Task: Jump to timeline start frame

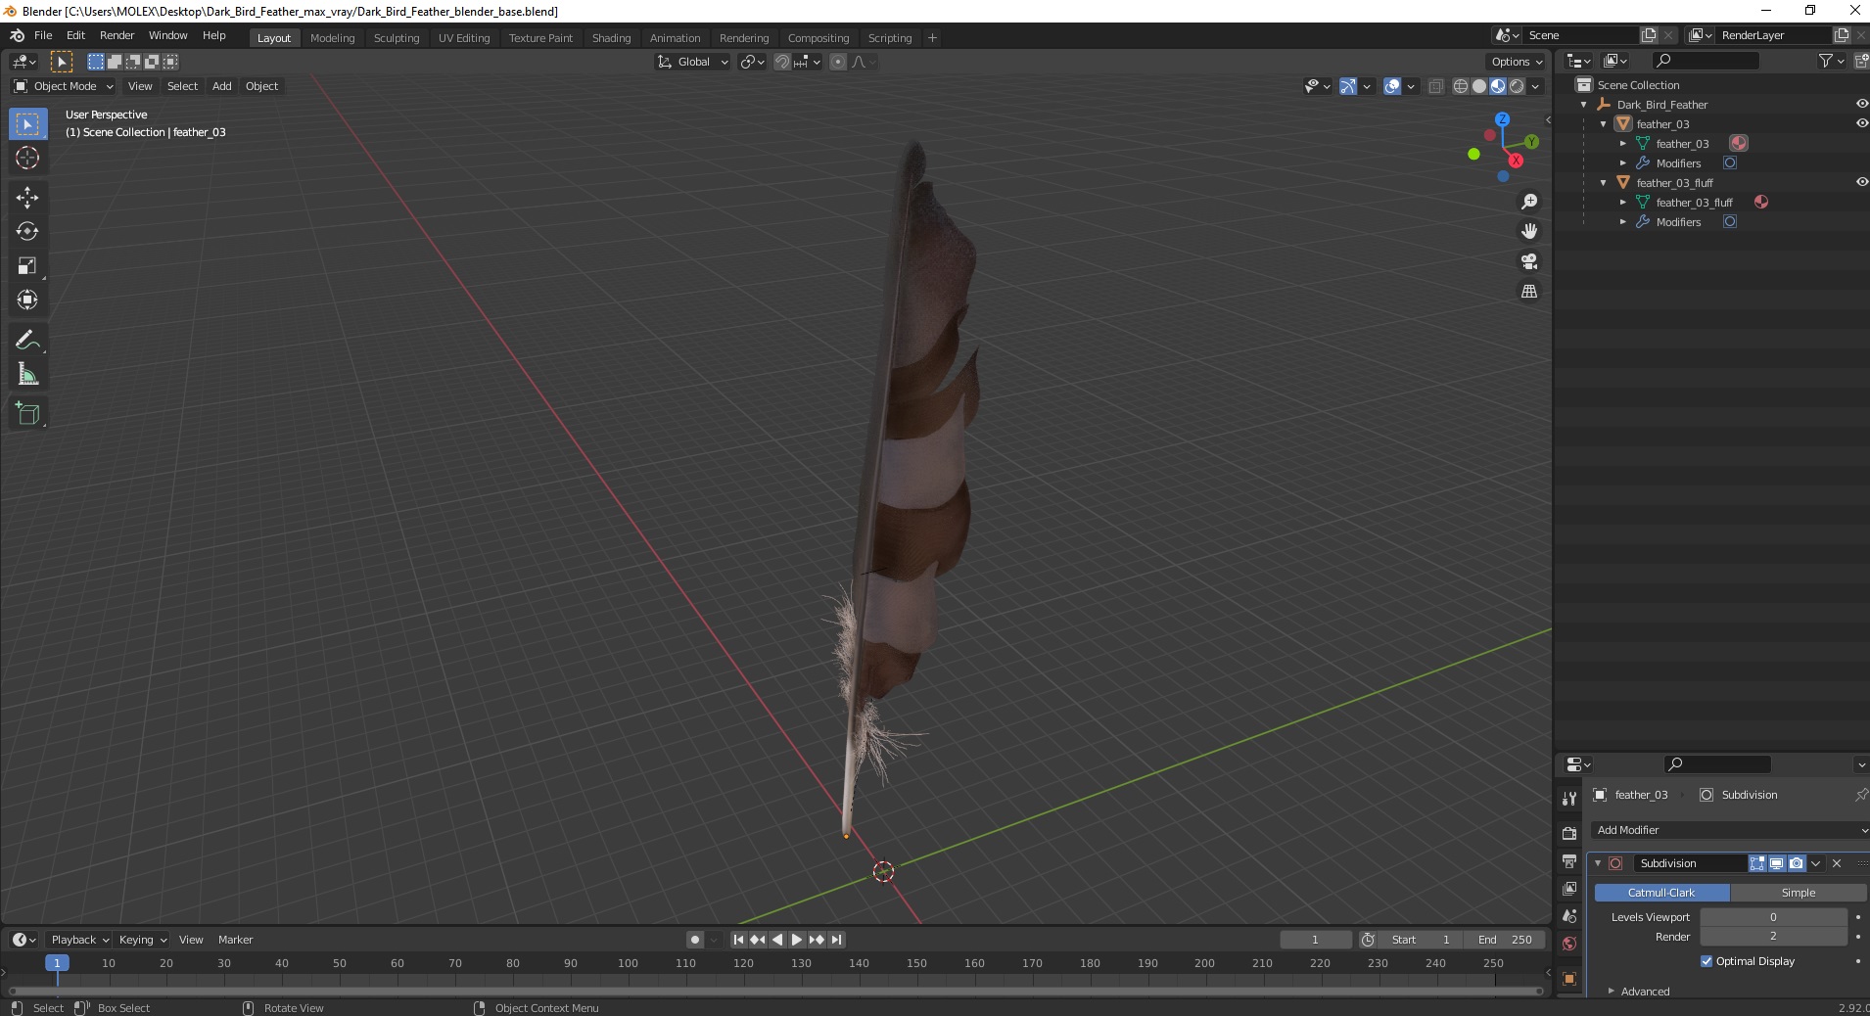Action: (739, 940)
